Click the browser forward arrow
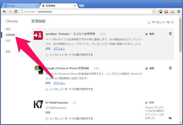183x125 pixels. pos(10,11)
